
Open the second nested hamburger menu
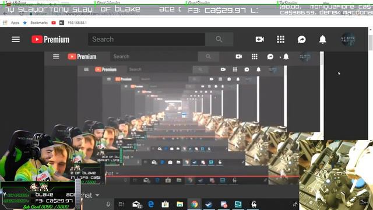pos(56,57)
